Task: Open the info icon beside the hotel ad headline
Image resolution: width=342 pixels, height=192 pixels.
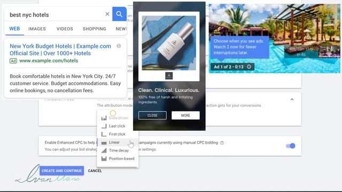Action: [x=119, y=46]
